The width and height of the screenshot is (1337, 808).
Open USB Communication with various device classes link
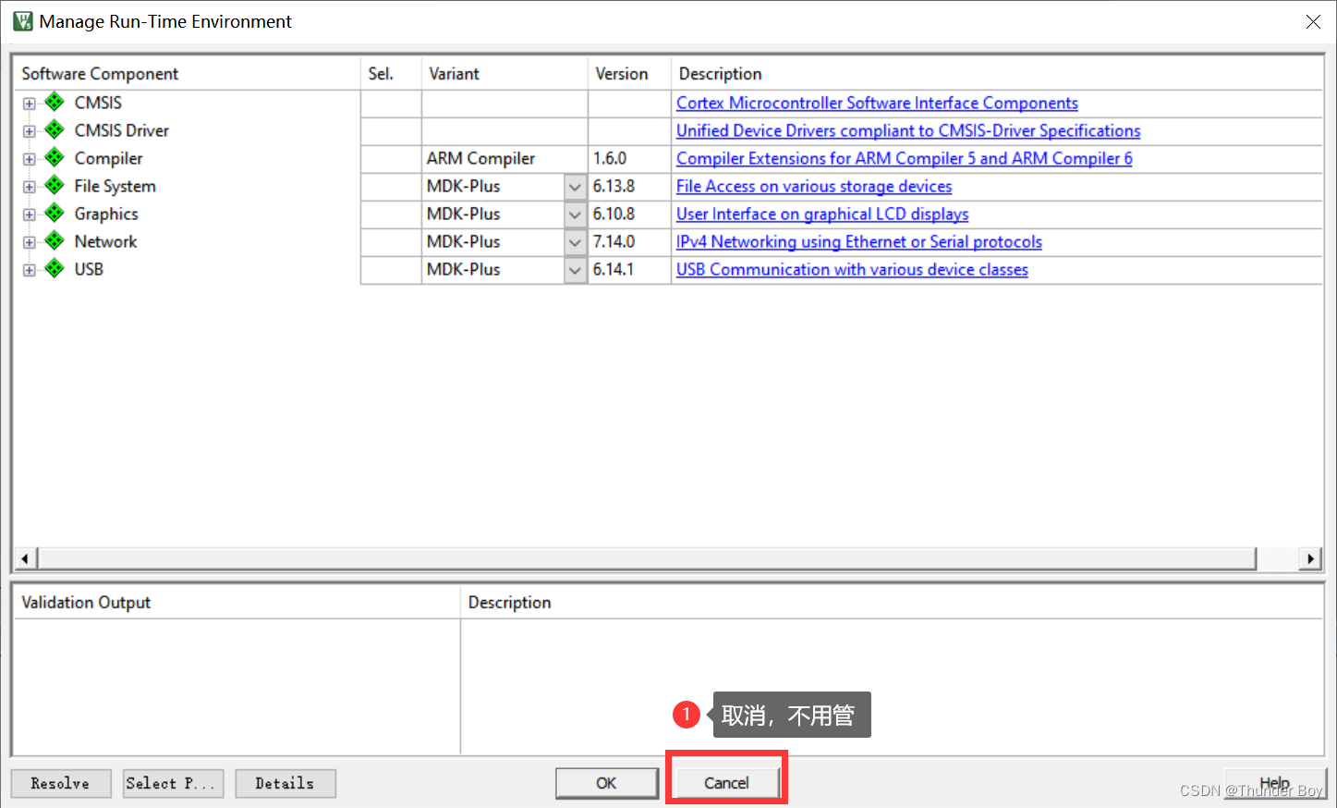click(852, 269)
